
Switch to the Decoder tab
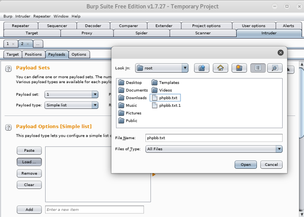point(93,26)
